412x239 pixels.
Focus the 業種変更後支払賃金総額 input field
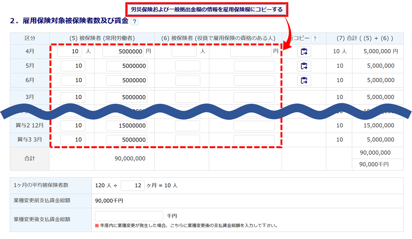[129, 216]
